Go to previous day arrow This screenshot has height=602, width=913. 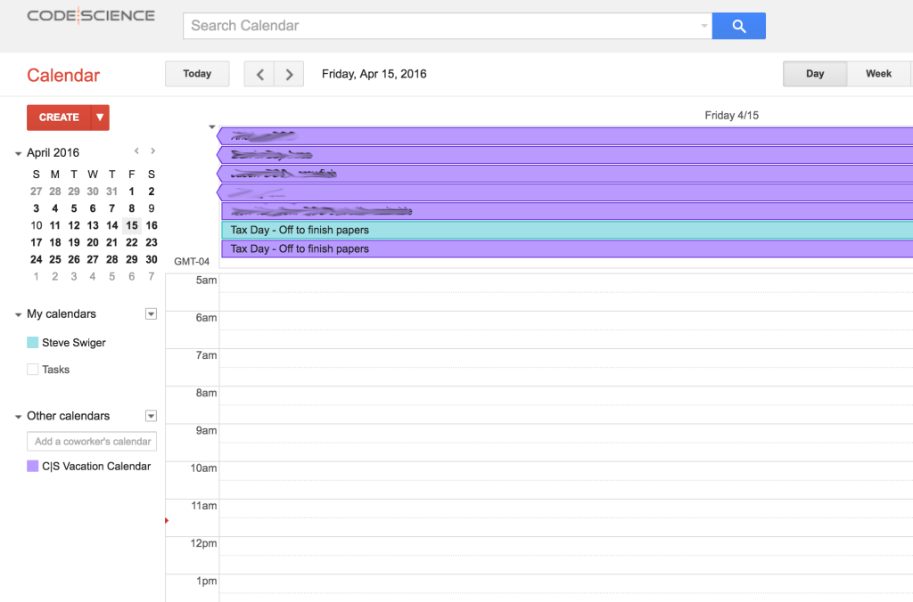coord(259,74)
